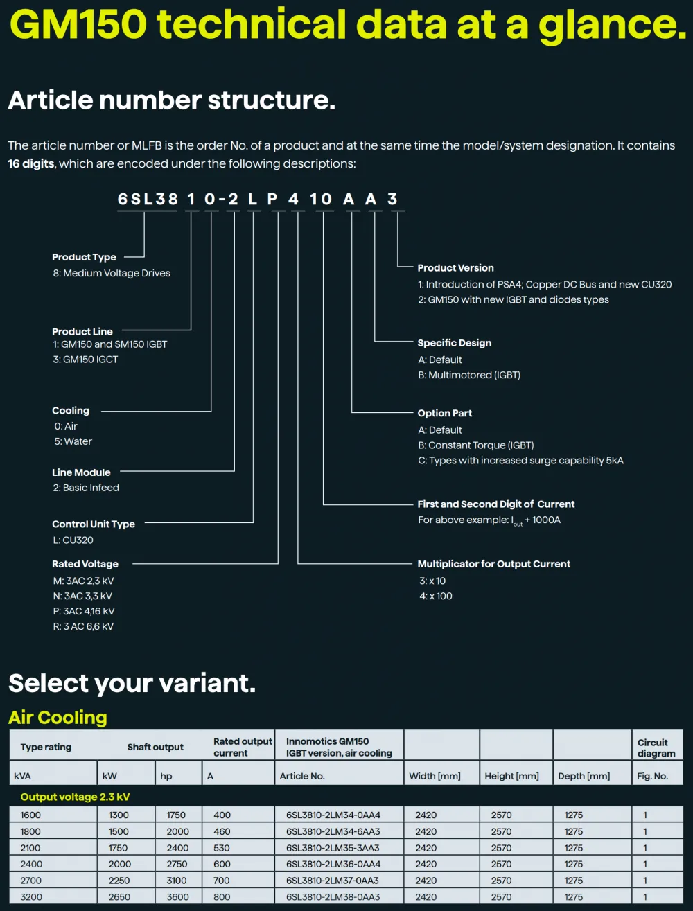Select article number 6SL3810-2LM34-0AA4 in table
This screenshot has height=911, width=693.
[333, 815]
